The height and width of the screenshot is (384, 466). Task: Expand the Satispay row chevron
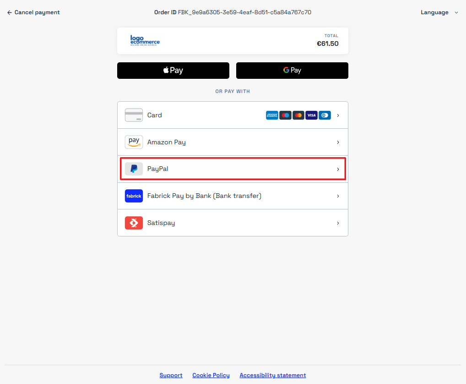click(338, 223)
